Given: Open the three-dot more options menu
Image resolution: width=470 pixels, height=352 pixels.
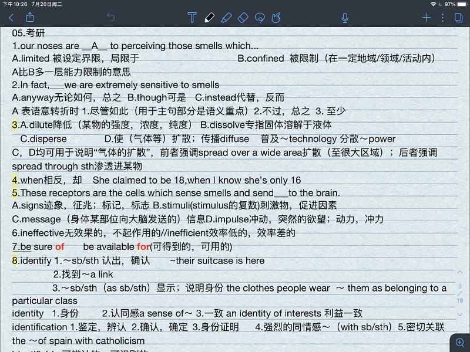Looking at the screenshot, I should (x=442, y=18).
